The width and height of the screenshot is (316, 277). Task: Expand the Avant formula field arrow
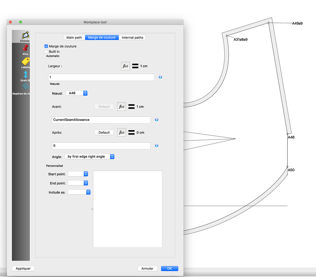click(x=156, y=120)
